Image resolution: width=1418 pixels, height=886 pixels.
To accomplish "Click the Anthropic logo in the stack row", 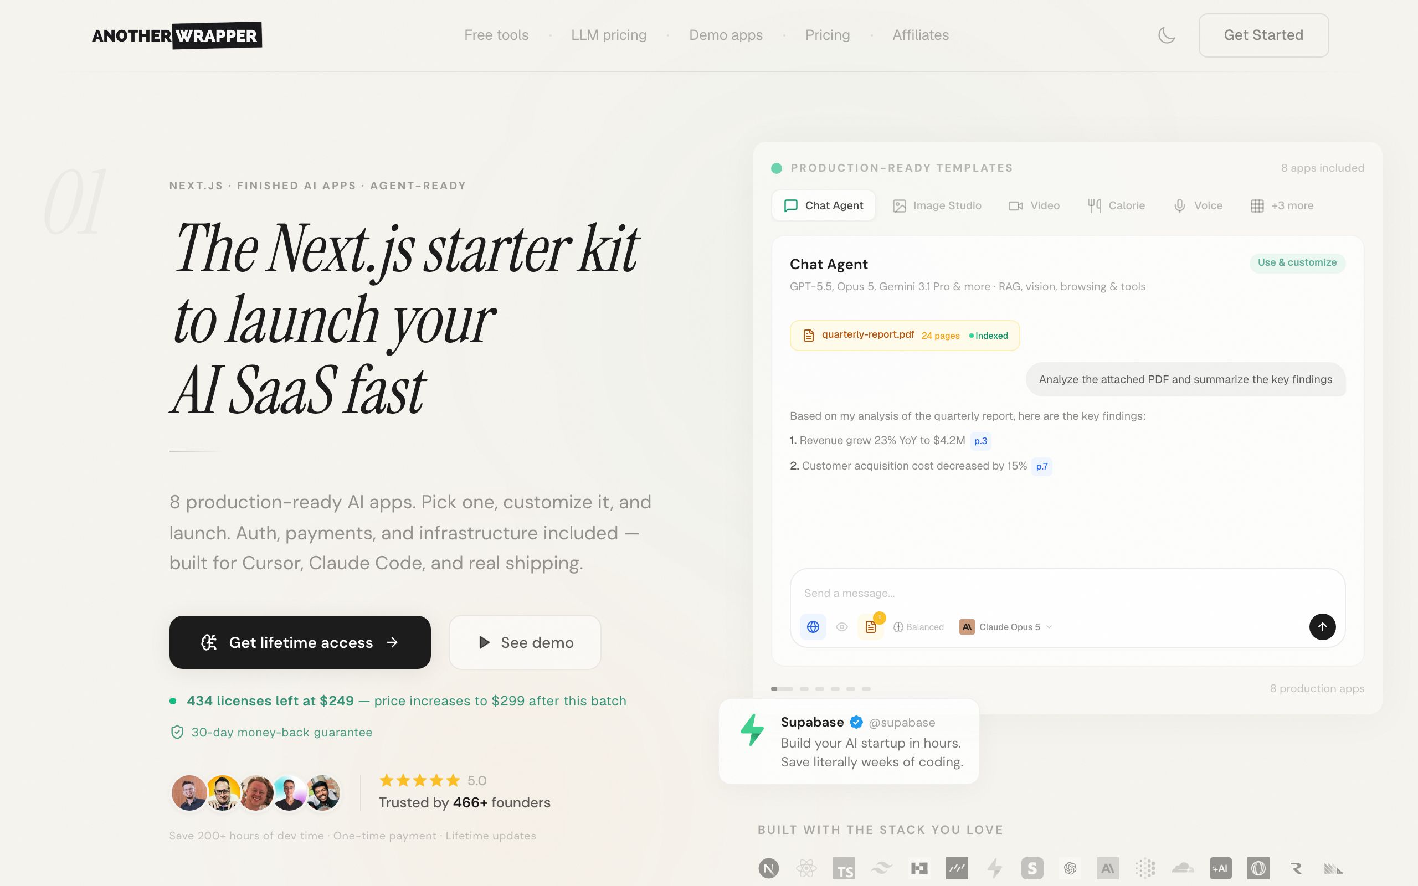I will click(x=1107, y=868).
